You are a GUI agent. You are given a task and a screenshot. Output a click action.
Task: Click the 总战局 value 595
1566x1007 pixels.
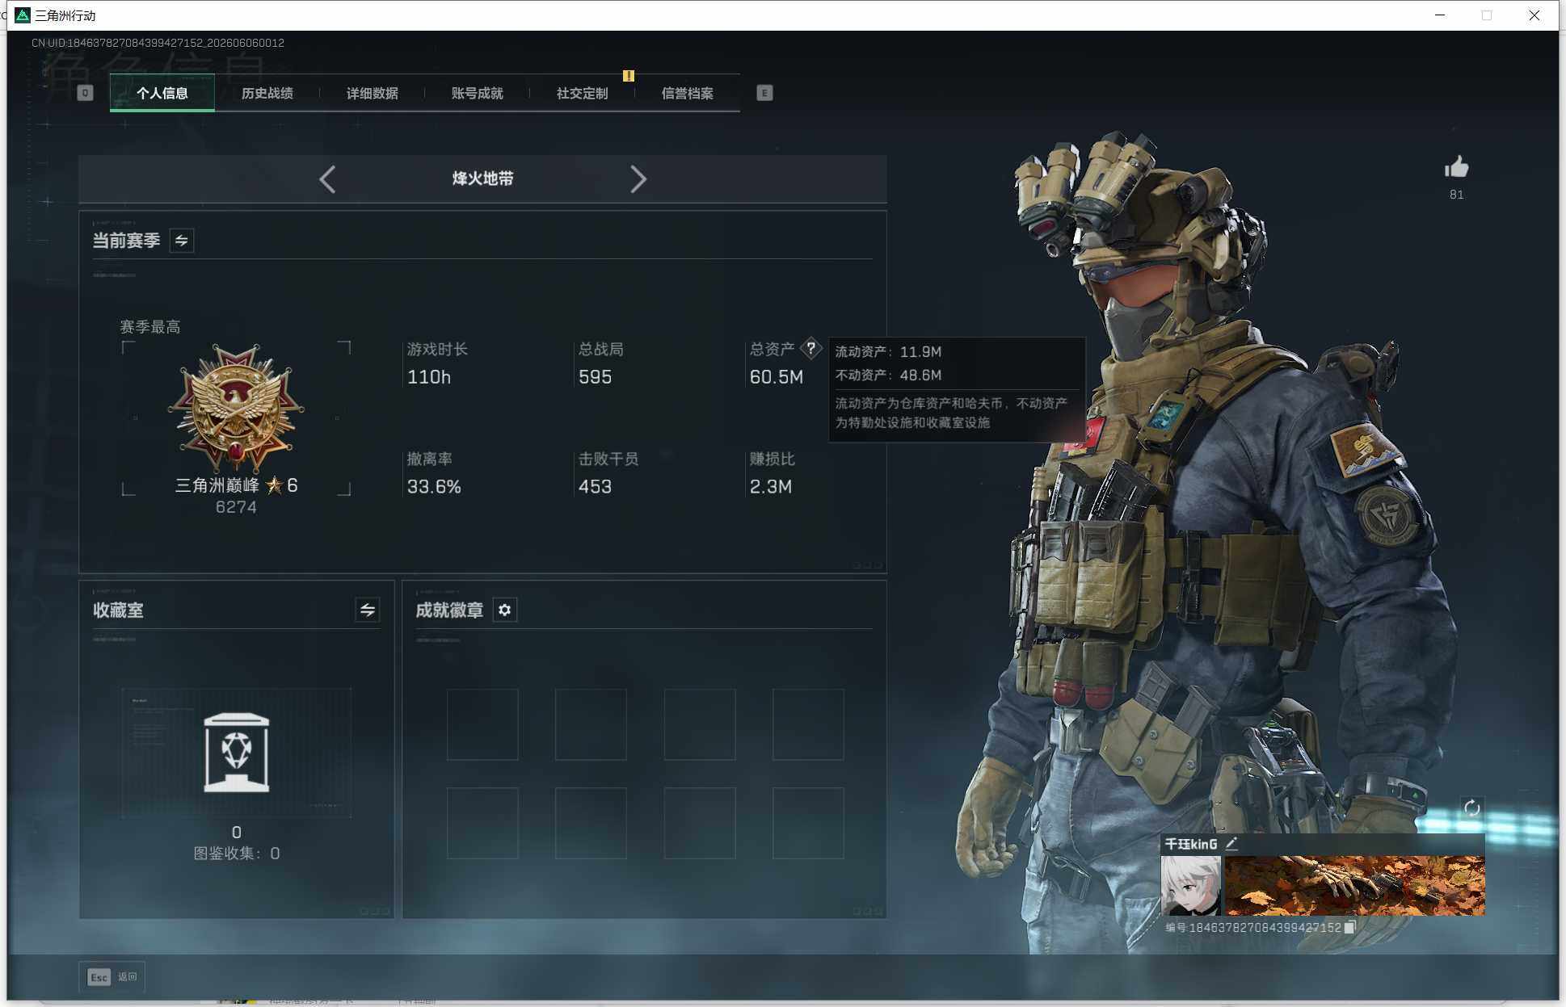click(x=595, y=377)
